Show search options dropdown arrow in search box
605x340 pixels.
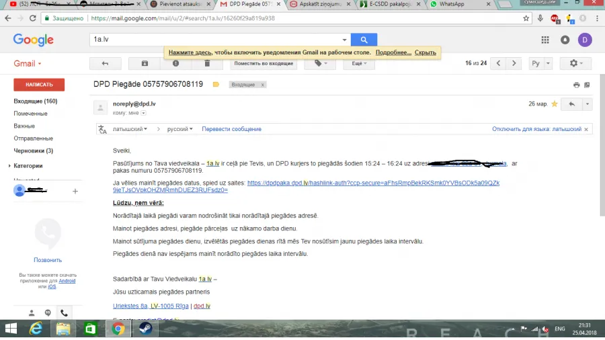(x=344, y=40)
